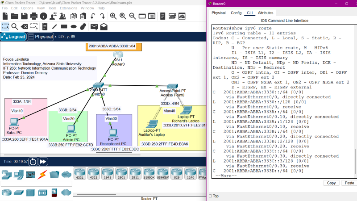The width and height of the screenshot is (357, 201).
Task: Click the Copy button under CLI
Action: click(x=331, y=183)
